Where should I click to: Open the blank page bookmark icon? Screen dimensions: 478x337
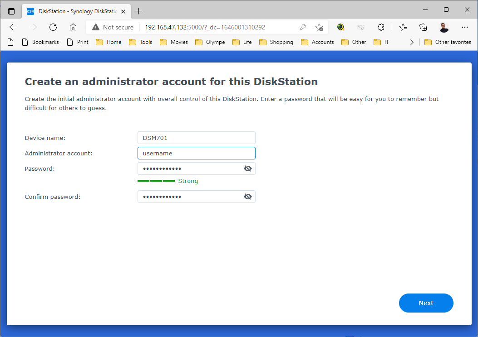(x=10, y=42)
